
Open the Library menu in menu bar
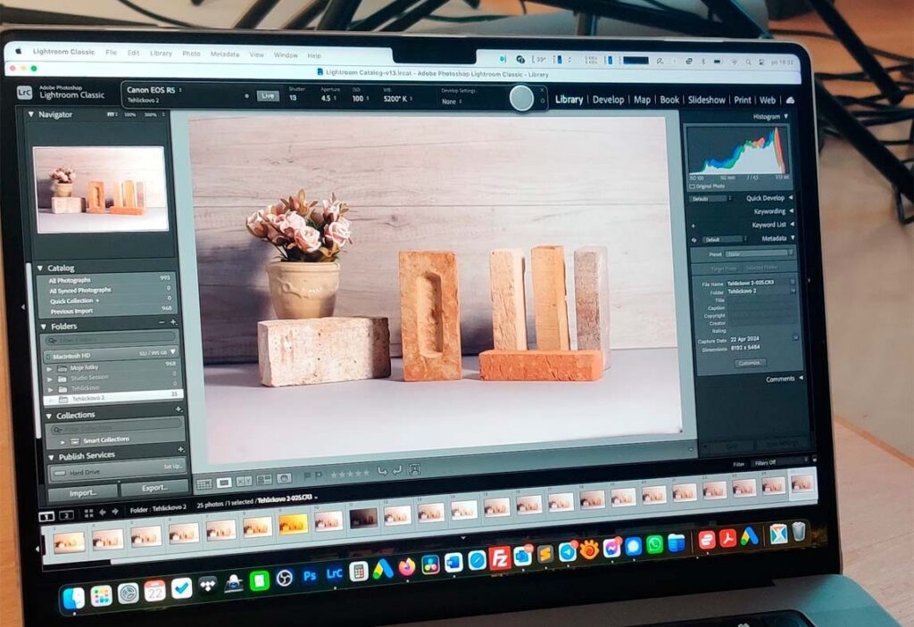coord(161,53)
